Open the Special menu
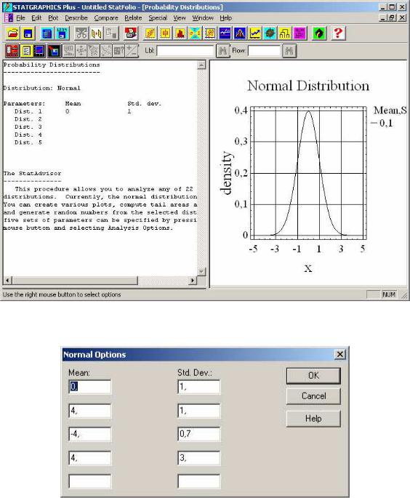This screenshot has width=410, height=498. coord(158,18)
